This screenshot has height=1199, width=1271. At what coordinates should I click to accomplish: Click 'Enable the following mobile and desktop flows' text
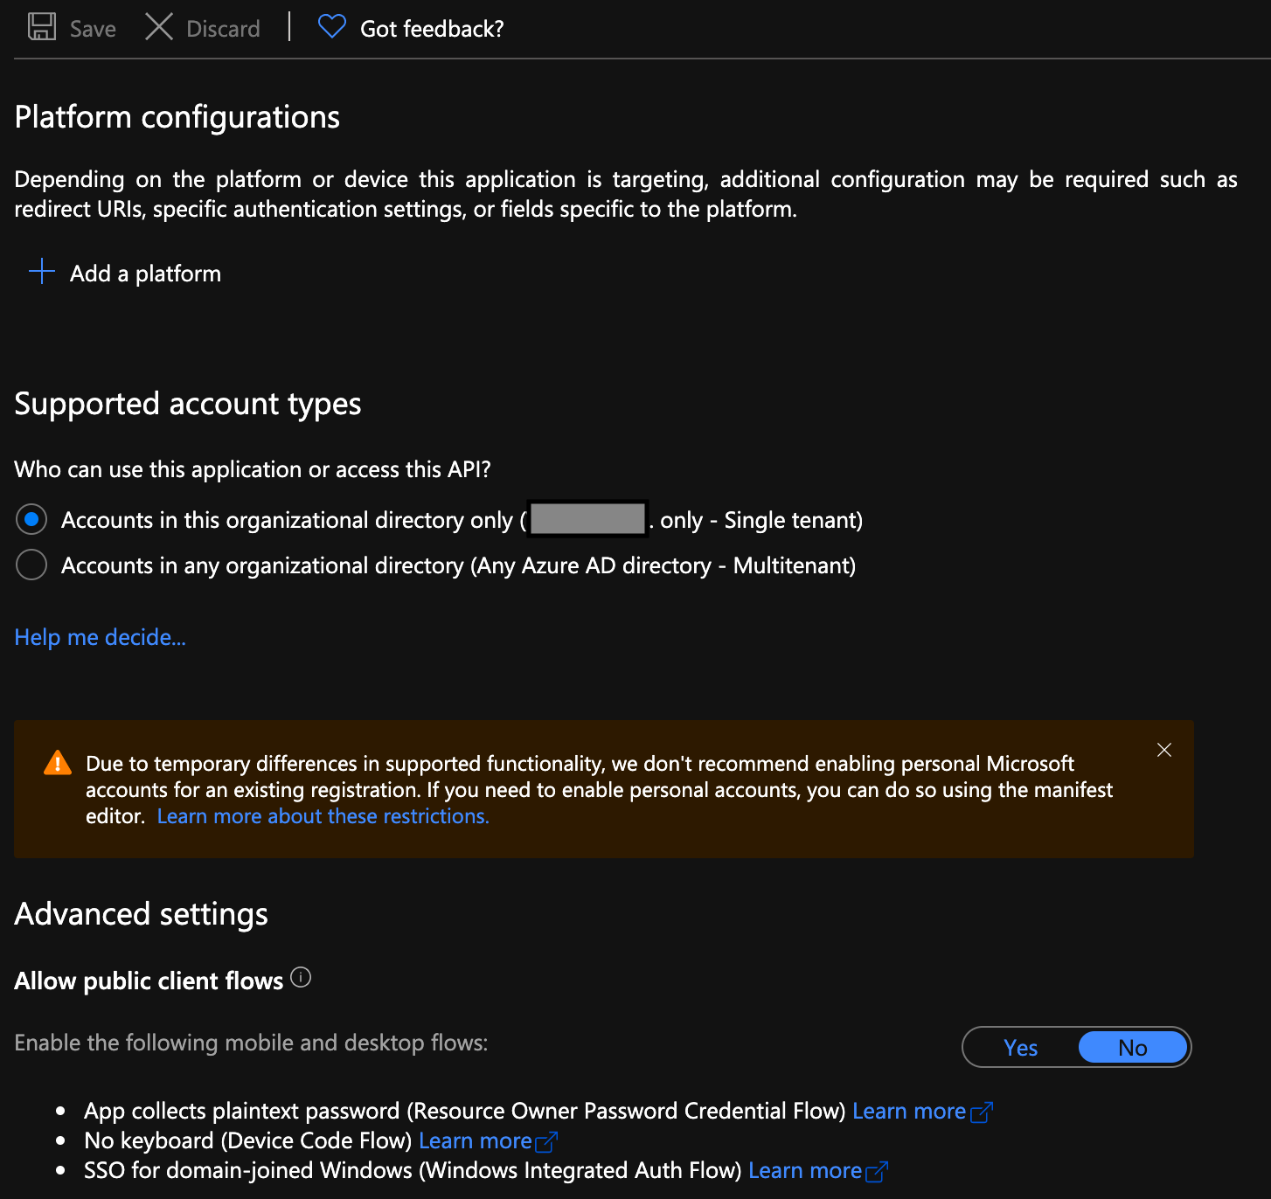[x=251, y=1043]
